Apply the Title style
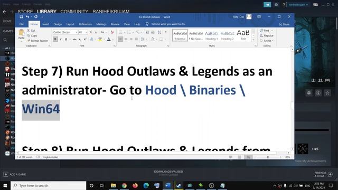This screenshot has height=190, width=338. (243, 35)
